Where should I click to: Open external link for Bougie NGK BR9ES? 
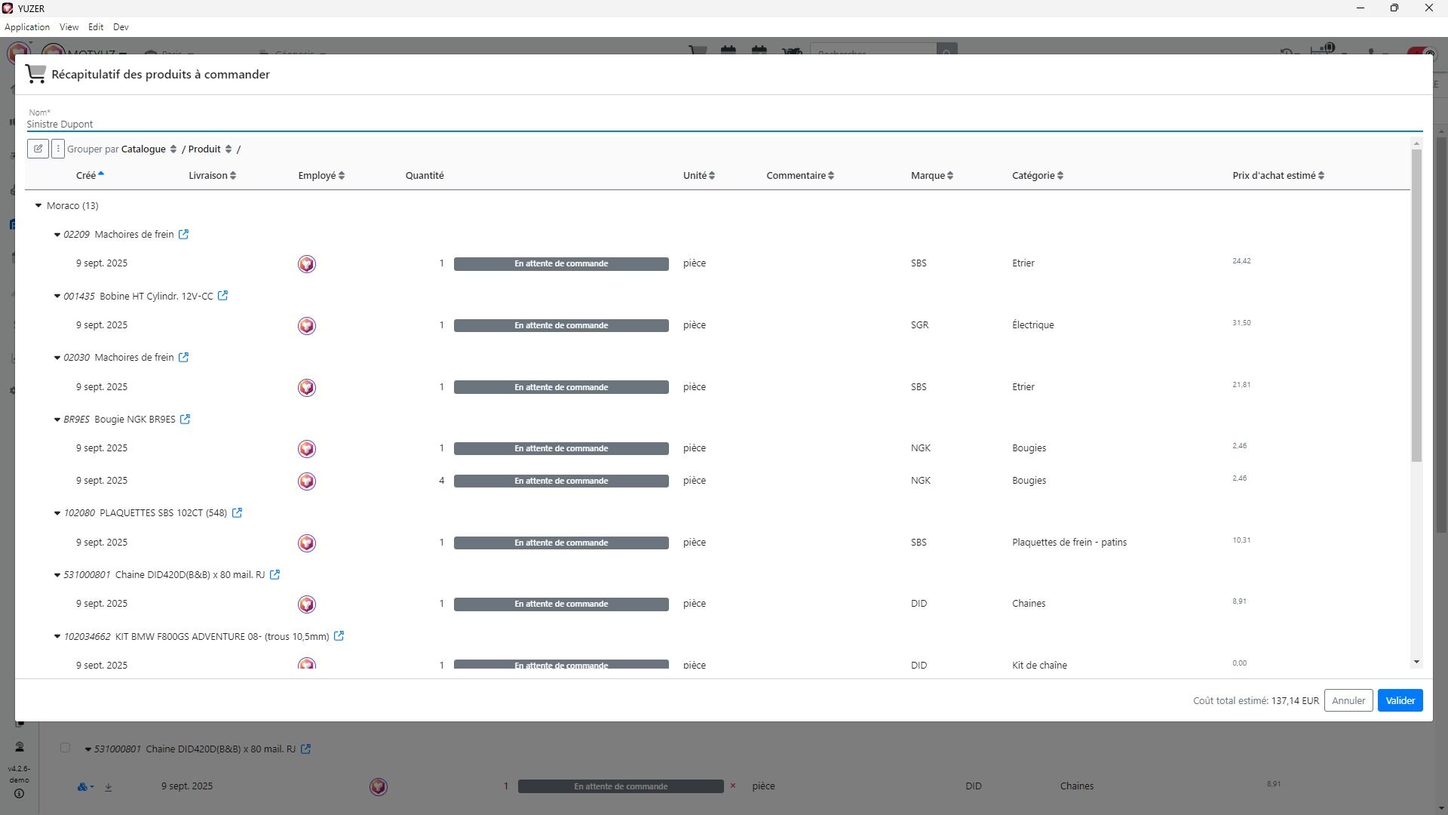185,420
